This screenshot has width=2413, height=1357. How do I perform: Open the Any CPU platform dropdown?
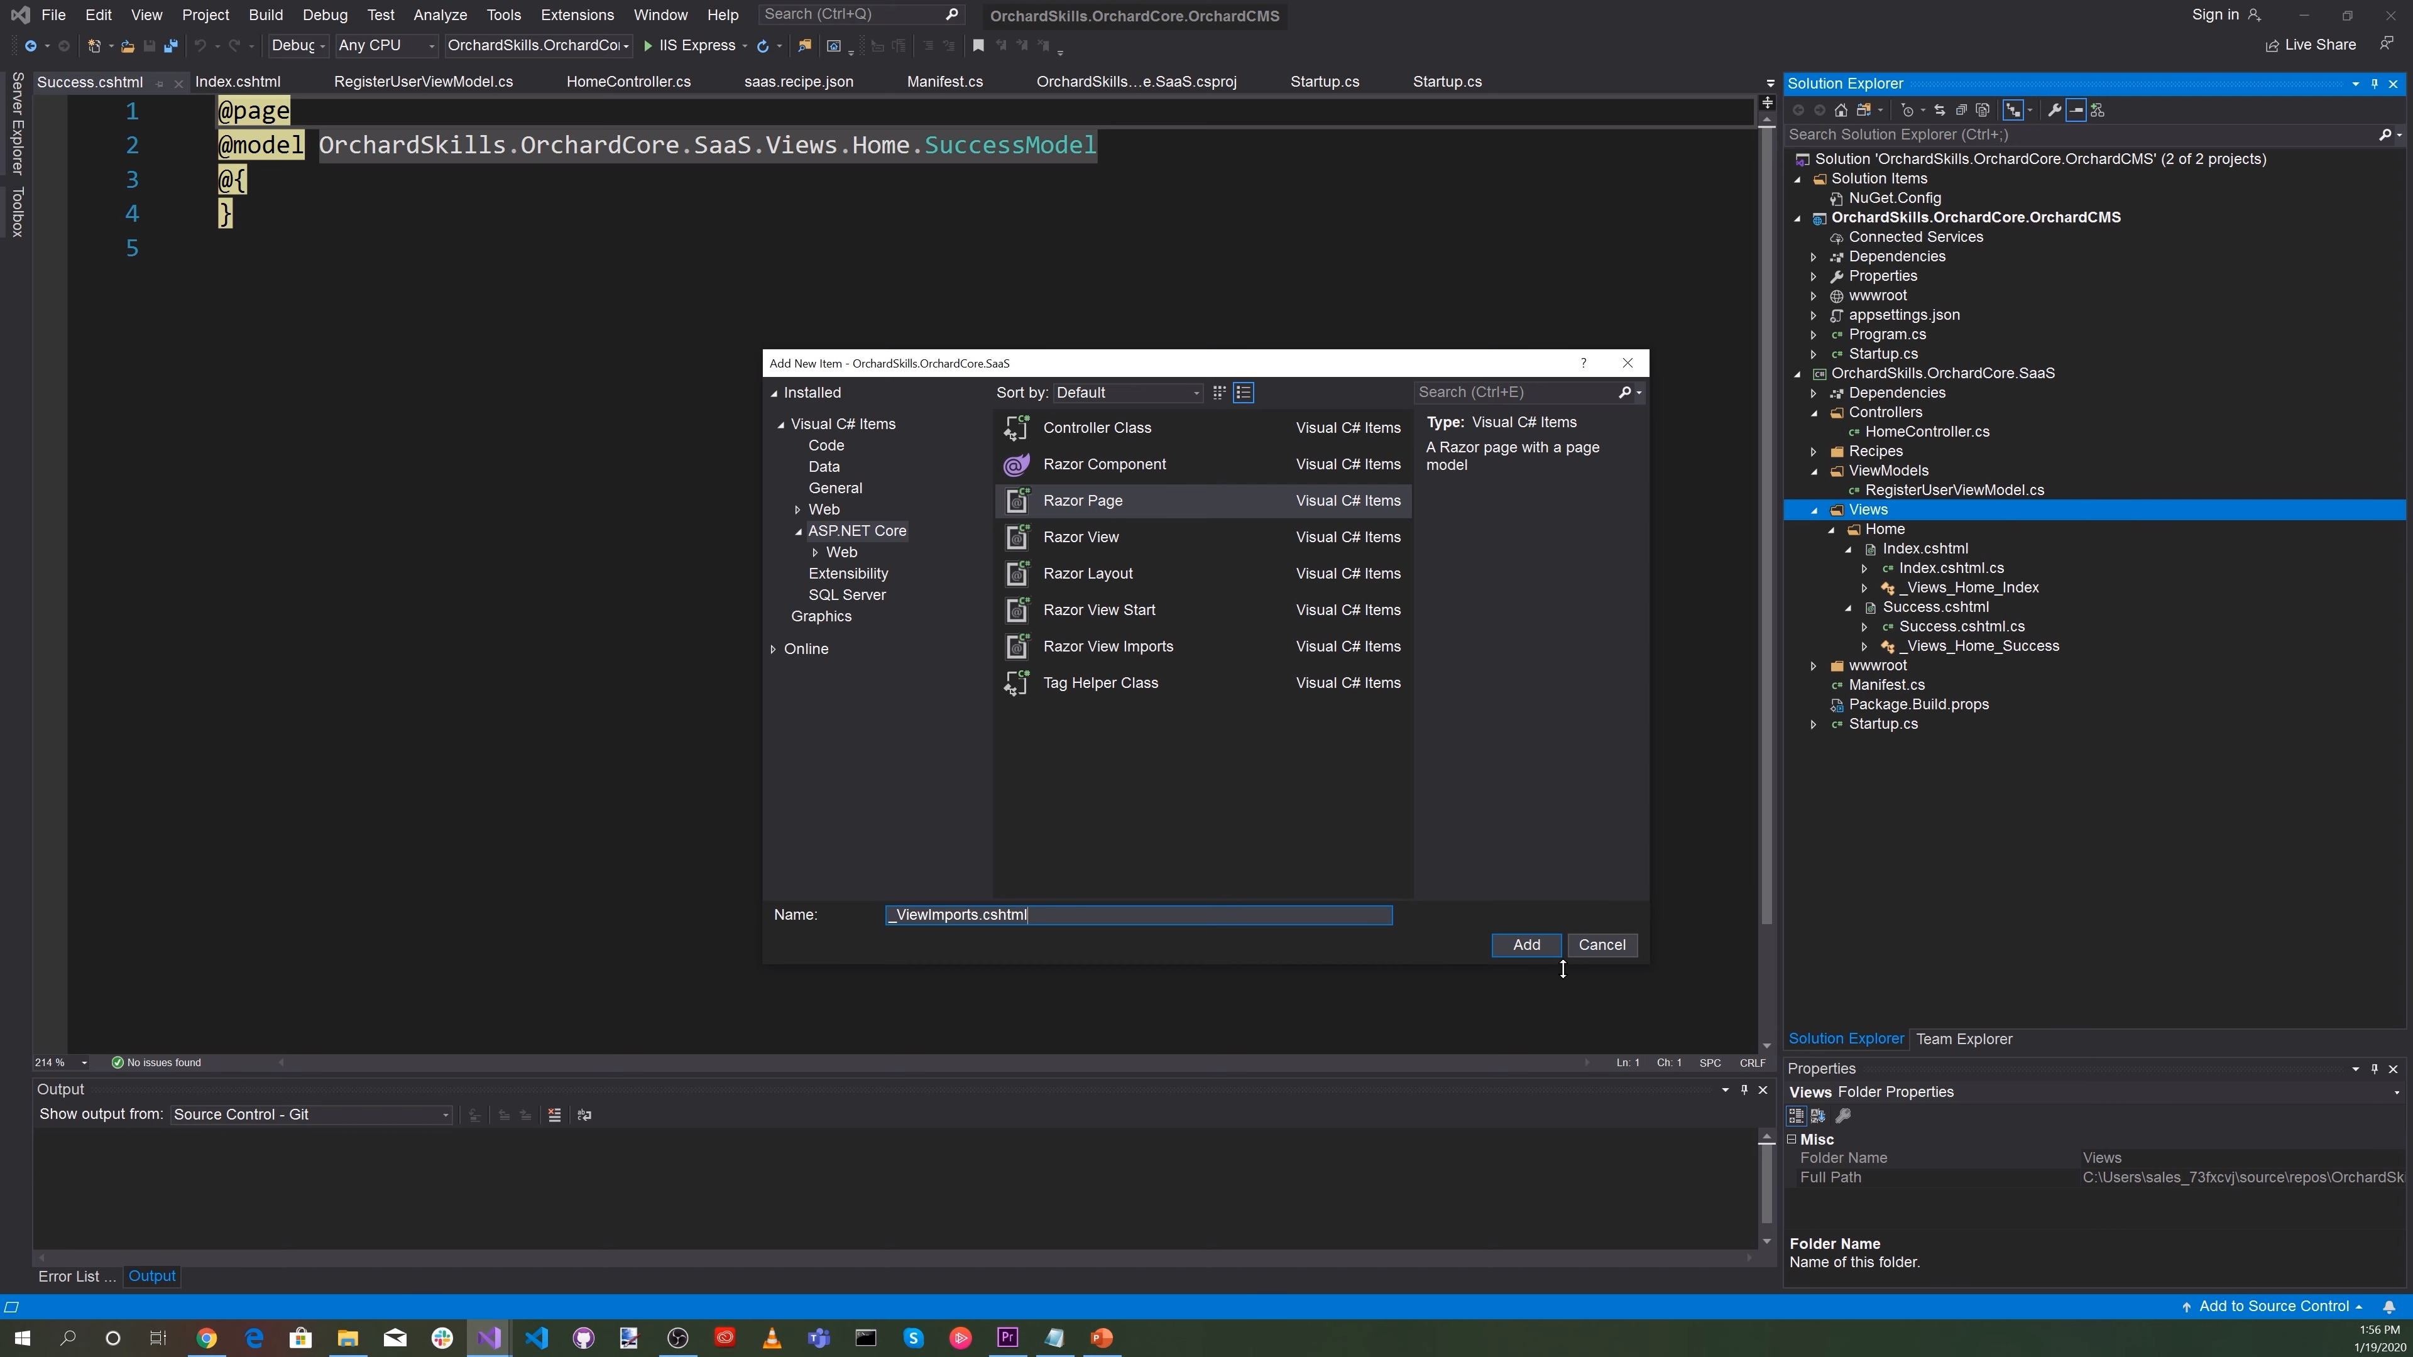pos(386,46)
